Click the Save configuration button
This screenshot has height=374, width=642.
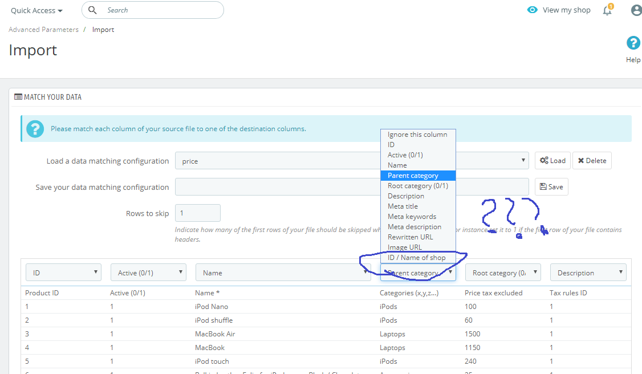[551, 187]
